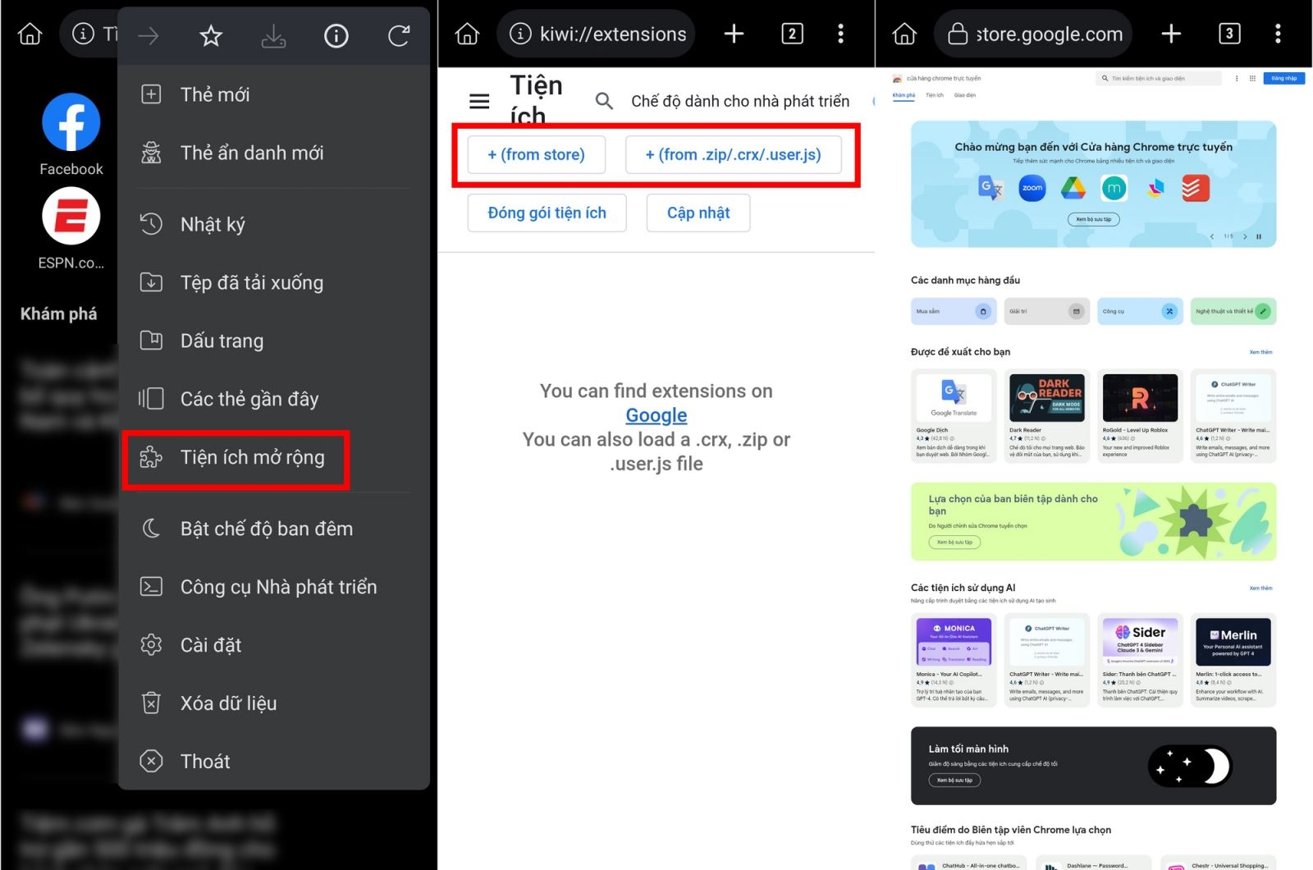This screenshot has width=1313, height=870.
Task: Pause the welcome banner carousel
Action: (x=1259, y=236)
